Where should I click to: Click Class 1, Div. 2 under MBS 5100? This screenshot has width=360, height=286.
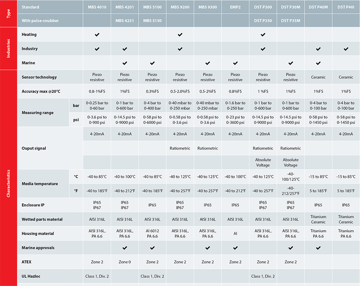coord(152,276)
